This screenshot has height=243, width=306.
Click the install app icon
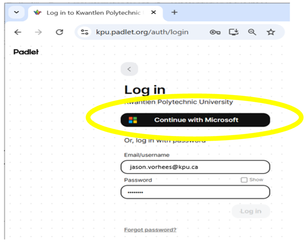click(x=234, y=32)
